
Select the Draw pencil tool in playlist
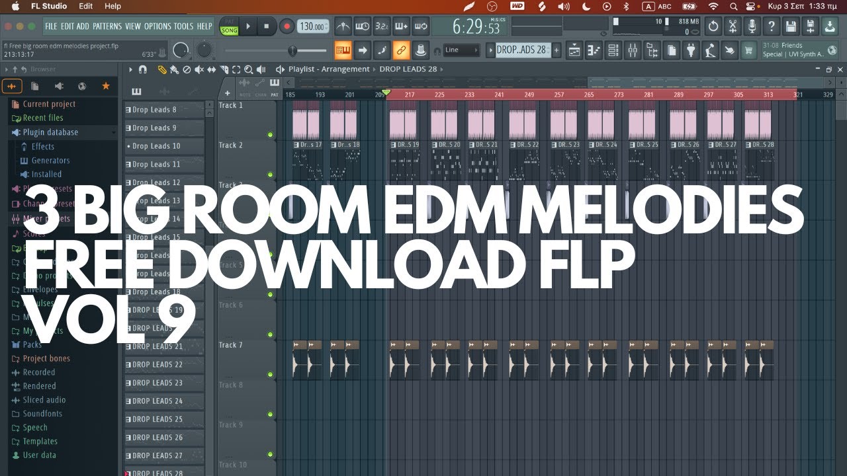click(162, 69)
